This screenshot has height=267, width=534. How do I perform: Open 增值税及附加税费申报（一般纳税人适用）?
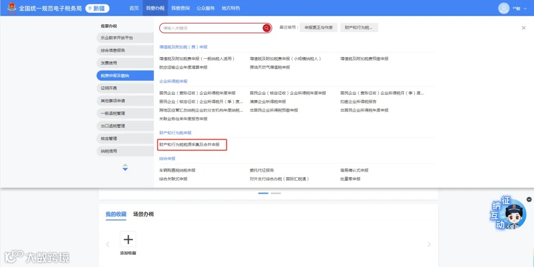coord(197,59)
